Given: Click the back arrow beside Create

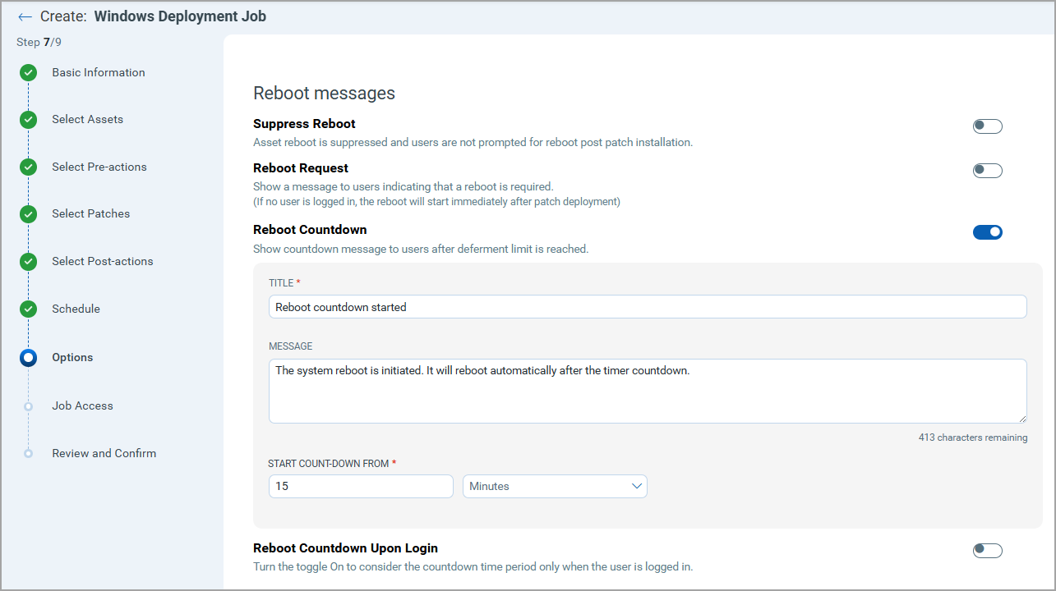Looking at the screenshot, I should pos(25,17).
